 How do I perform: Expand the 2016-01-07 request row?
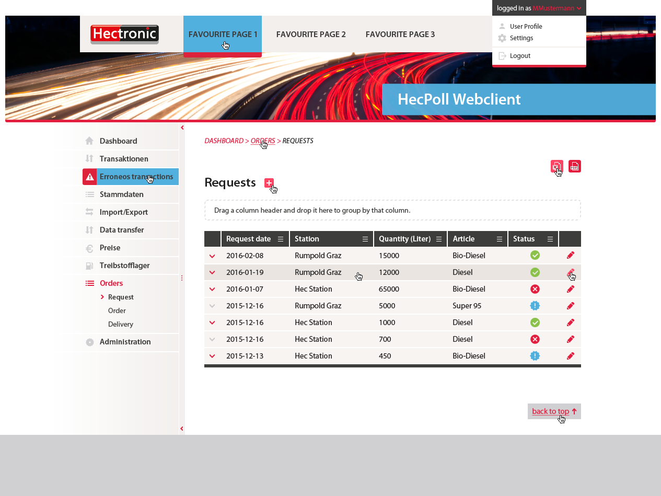pyautogui.click(x=212, y=290)
